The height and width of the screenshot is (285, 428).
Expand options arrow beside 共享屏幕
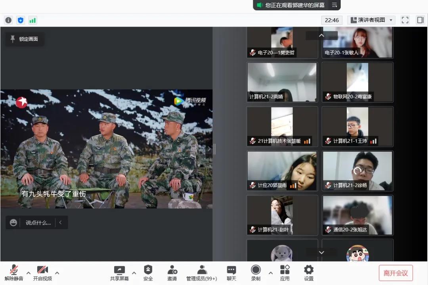coord(134,273)
